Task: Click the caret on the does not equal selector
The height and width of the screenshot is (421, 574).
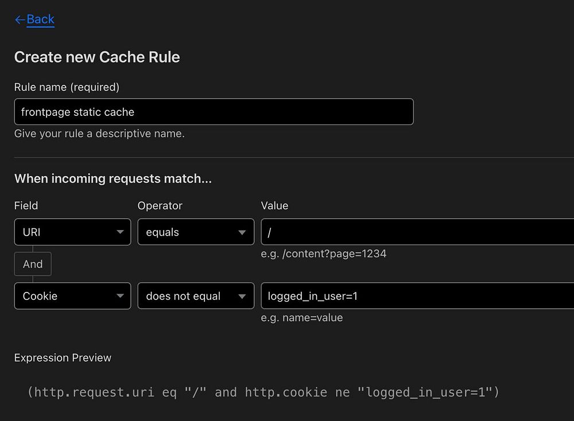Action: point(242,297)
